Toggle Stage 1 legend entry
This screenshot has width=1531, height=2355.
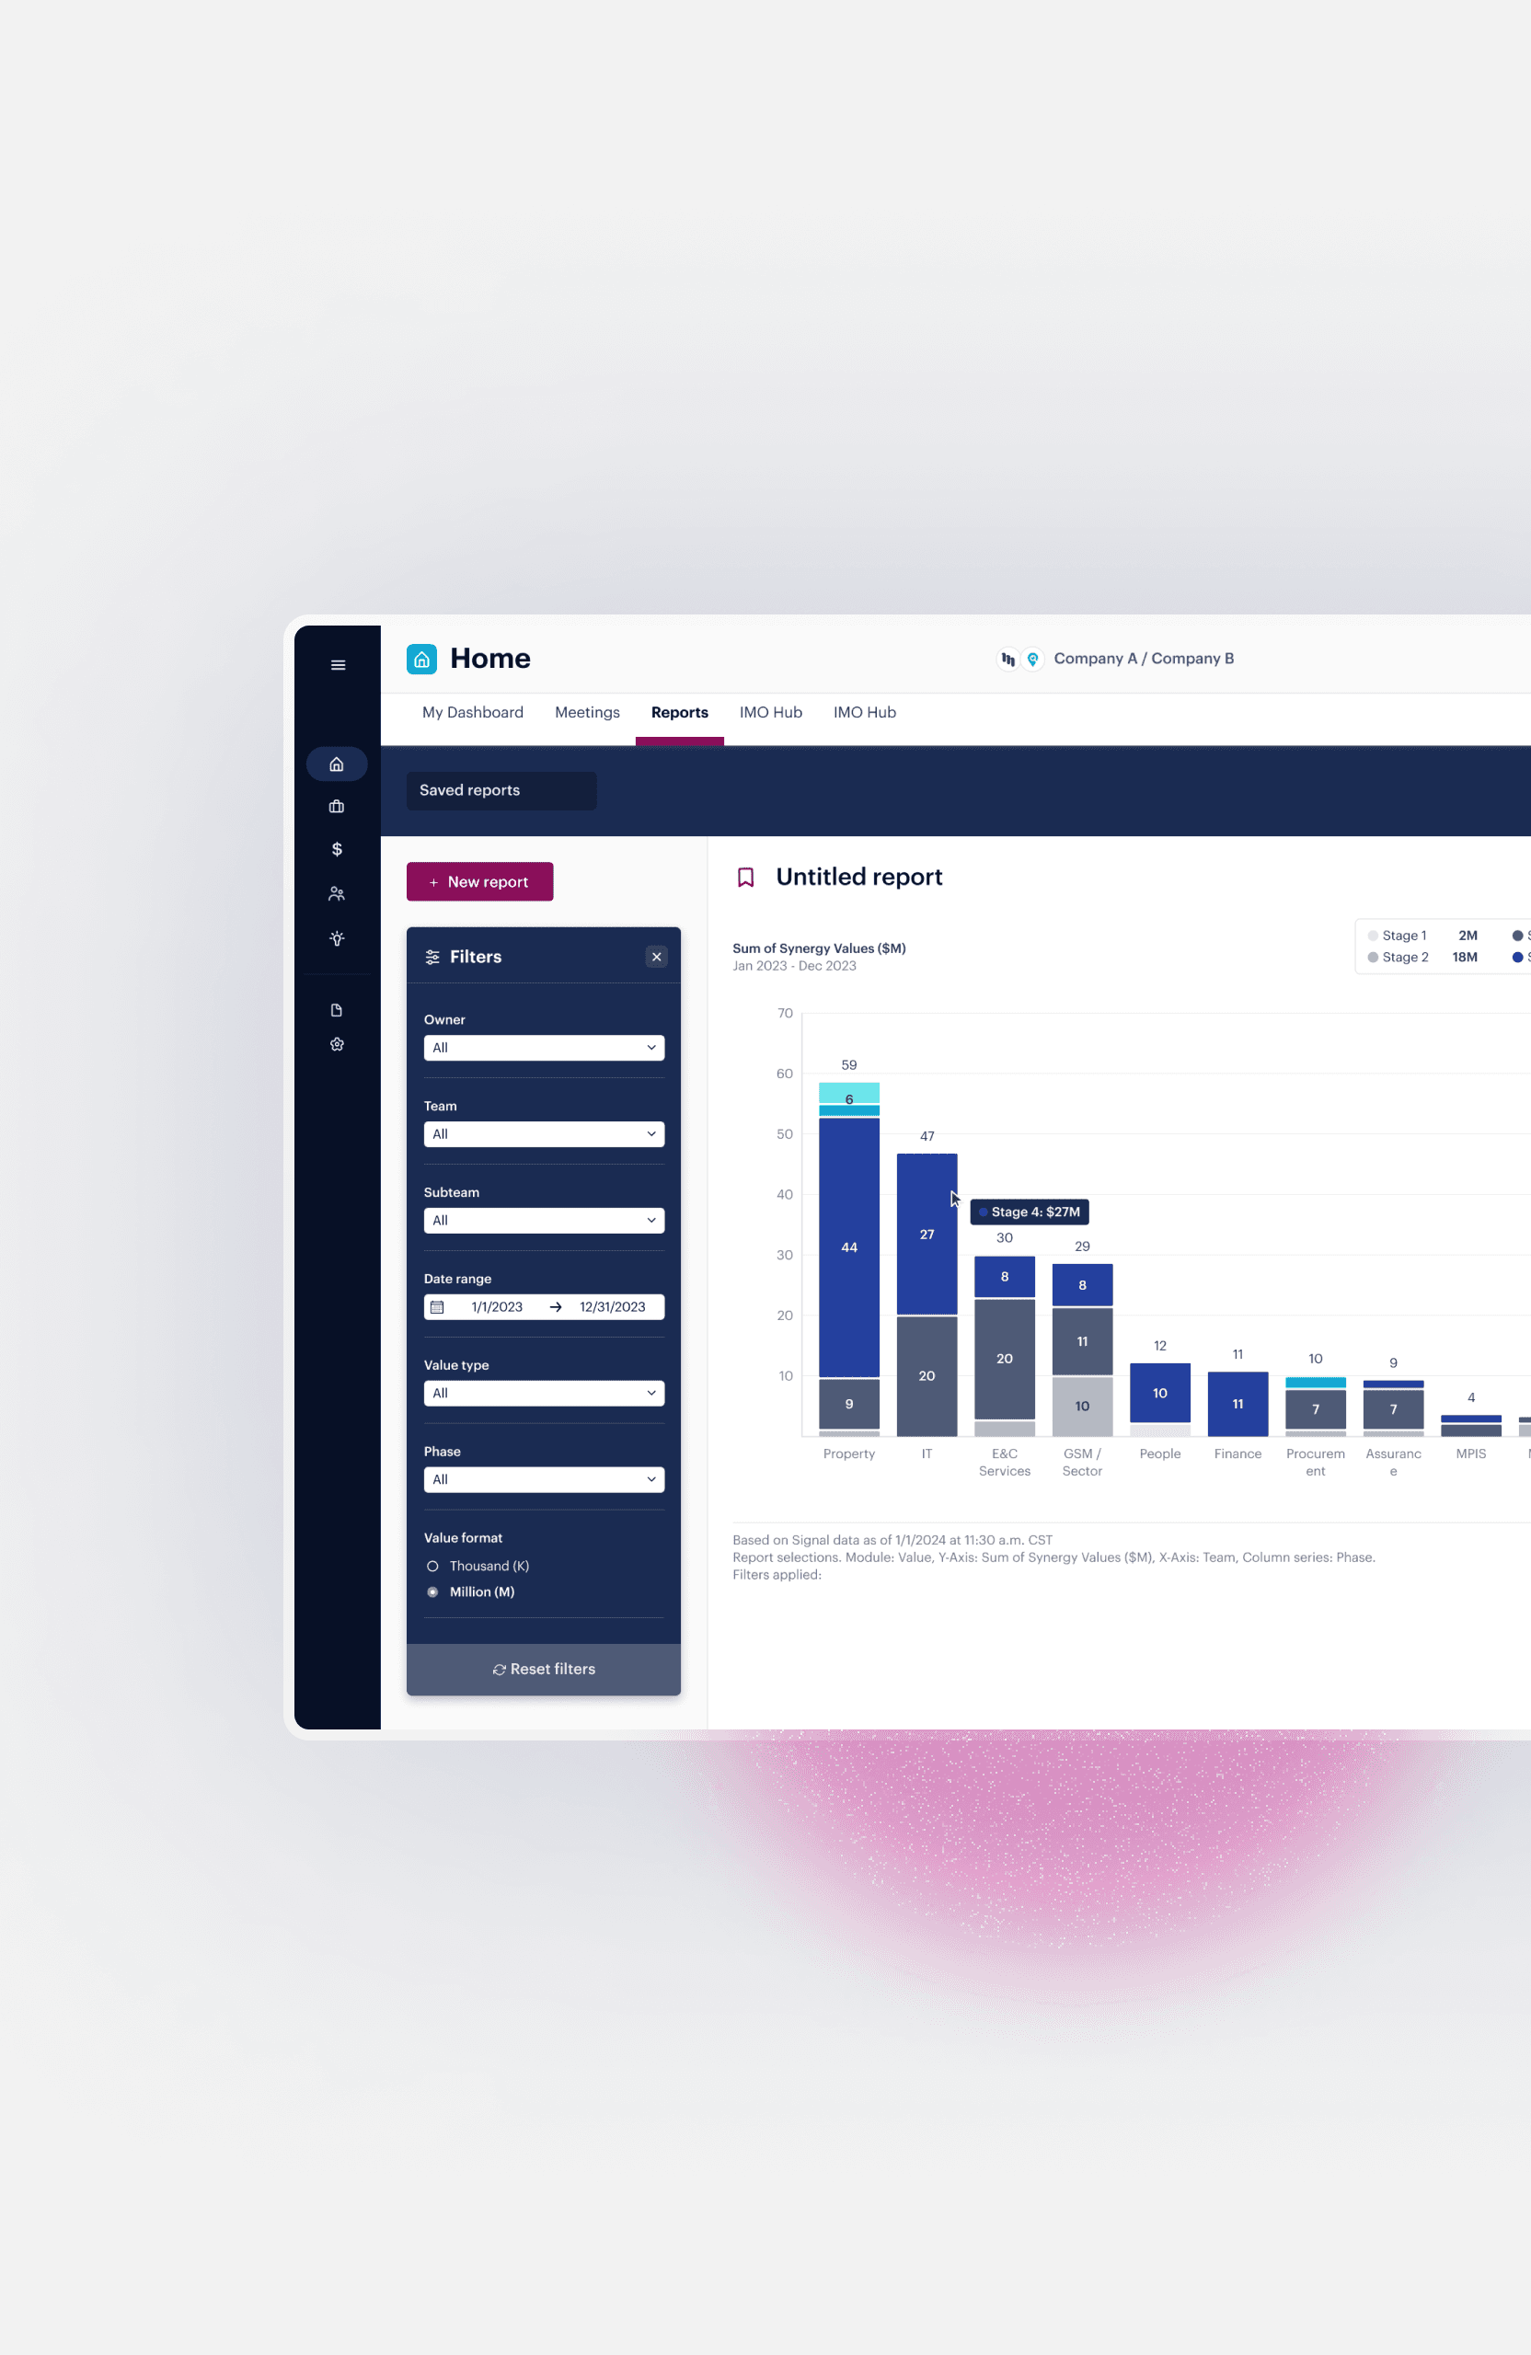(1397, 935)
